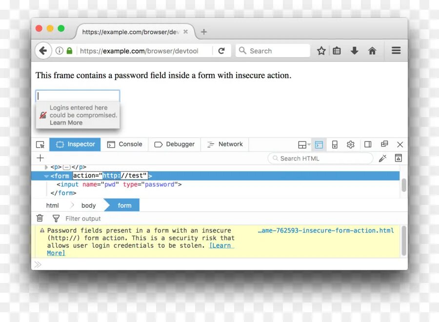
Task: Expand the collapsed <p> node
Action: pos(46,167)
